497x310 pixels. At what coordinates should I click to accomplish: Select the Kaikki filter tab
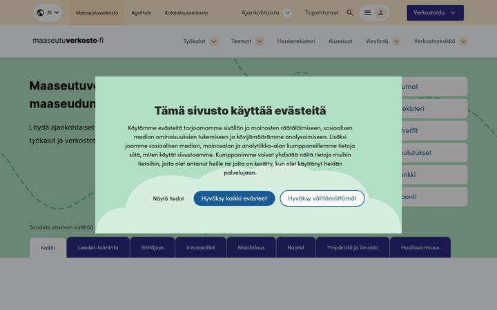tap(48, 248)
